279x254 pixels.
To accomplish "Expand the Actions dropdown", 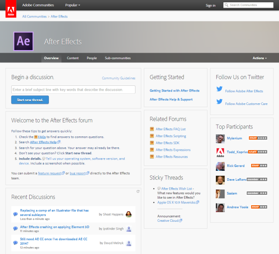I will point(260,58).
